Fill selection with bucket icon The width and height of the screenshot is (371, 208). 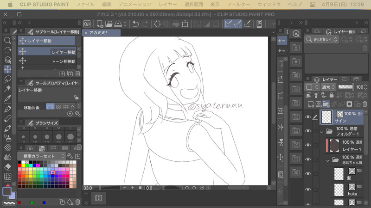pyautogui.click(x=176, y=24)
